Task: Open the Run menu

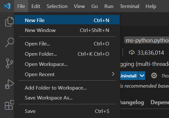Action: coord(109,6)
